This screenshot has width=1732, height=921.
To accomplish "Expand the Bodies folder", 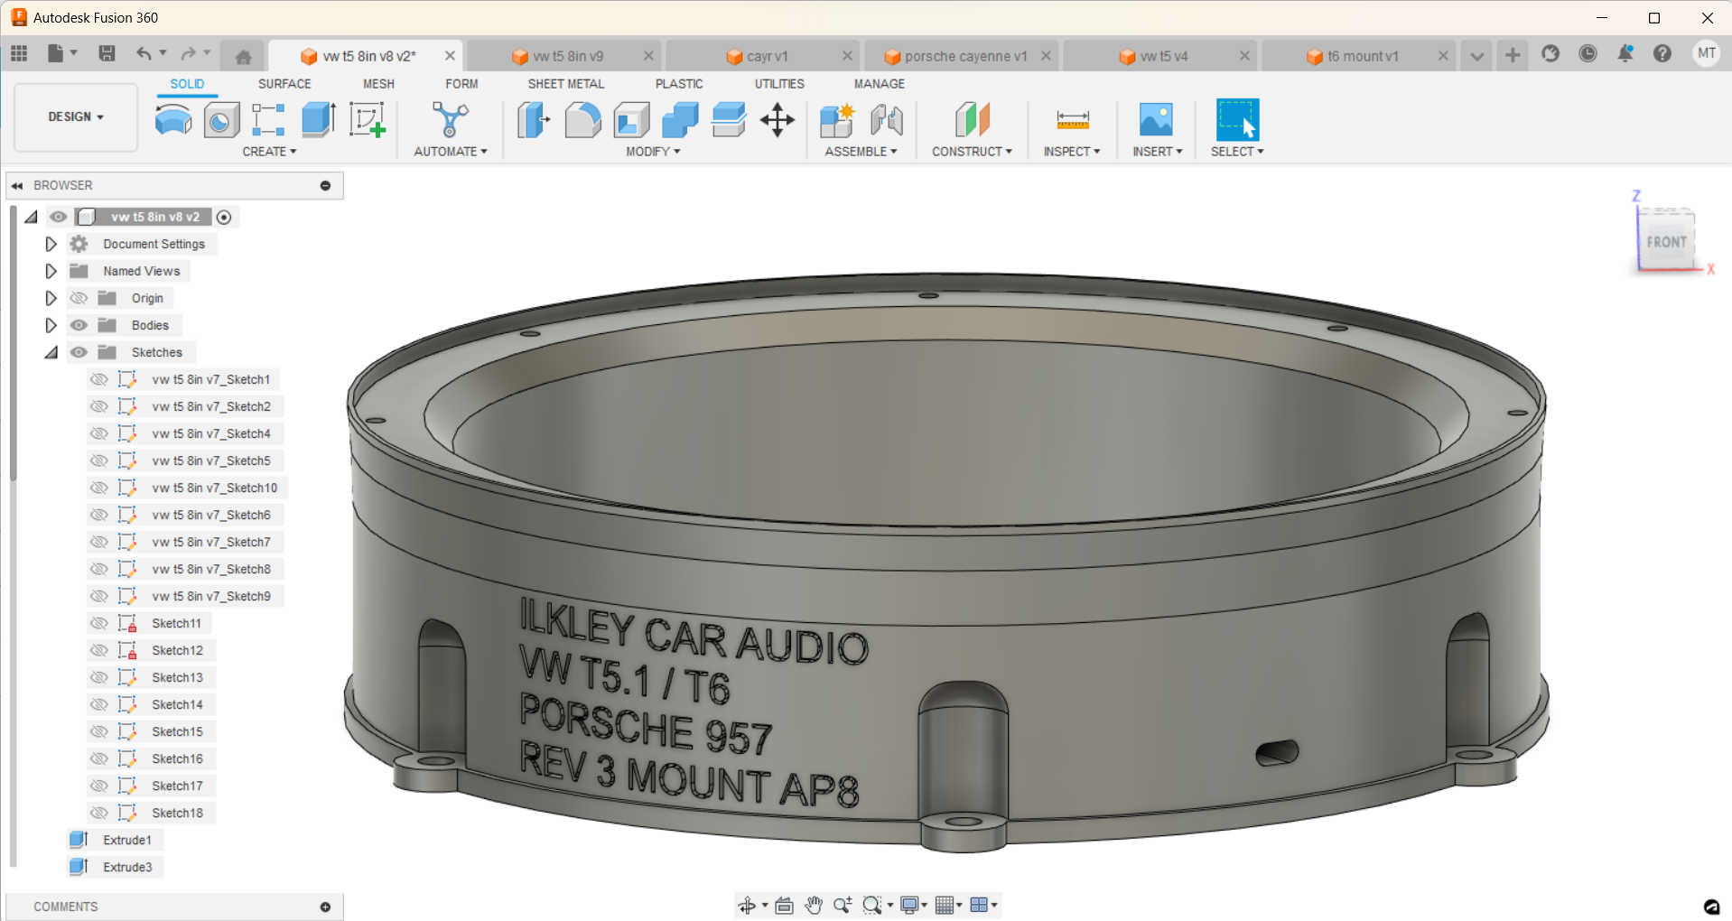I will pyautogui.click(x=51, y=325).
